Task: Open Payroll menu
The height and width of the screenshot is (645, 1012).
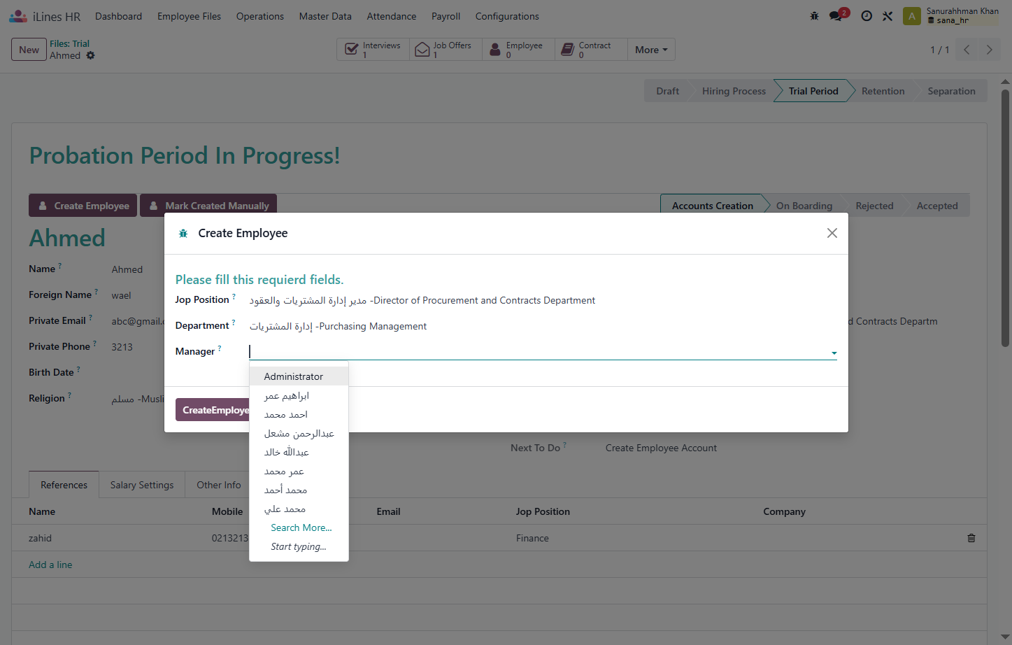Action: coord(446,16)
